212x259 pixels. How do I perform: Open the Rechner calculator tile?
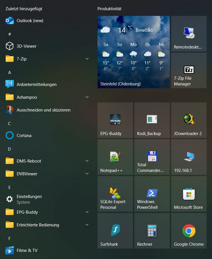pyautogui.click(x=152, y=231)
